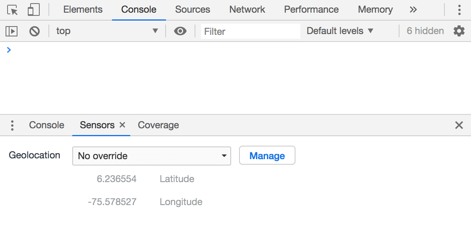Image resolution: width=471 pixels, height=232 pixels.
Task: Open console settings gear icon
Action: [459, 31]
